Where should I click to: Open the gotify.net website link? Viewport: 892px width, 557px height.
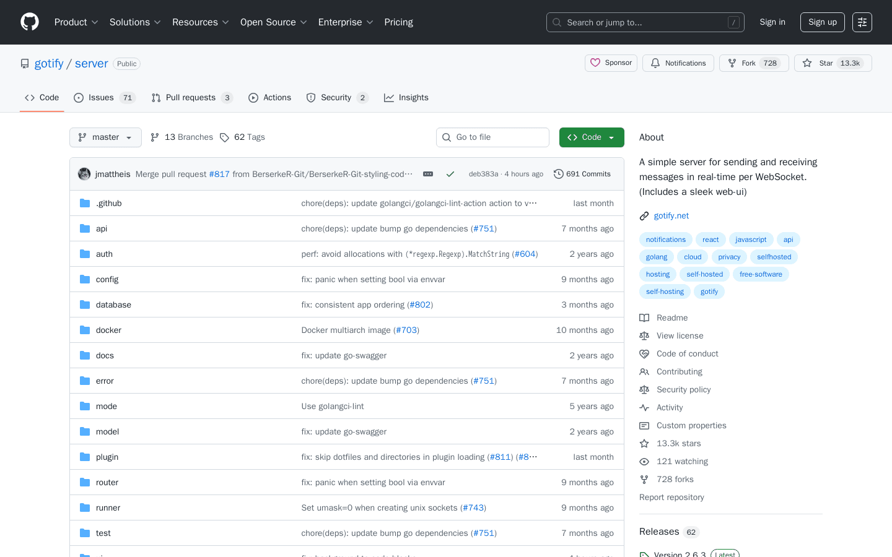[671, 215]
